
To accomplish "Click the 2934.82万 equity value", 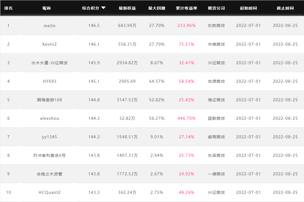I will coord(127,63).
